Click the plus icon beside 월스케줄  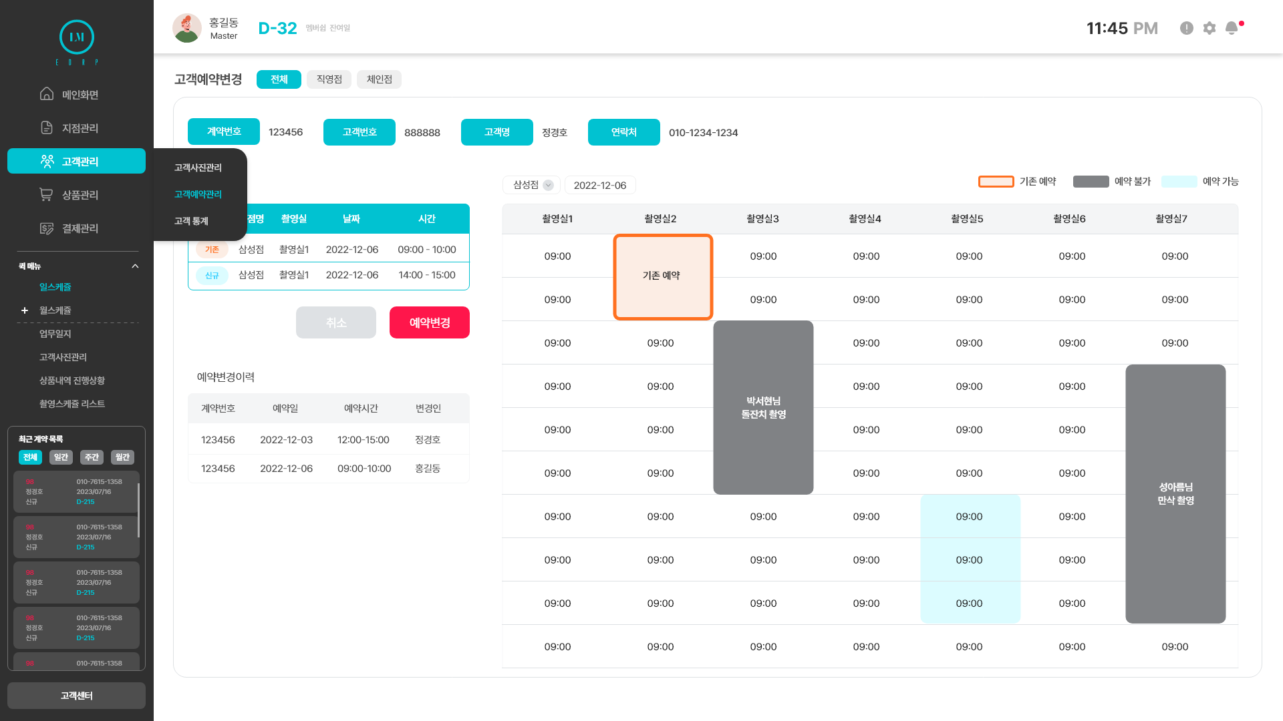(x=25, y=310)
